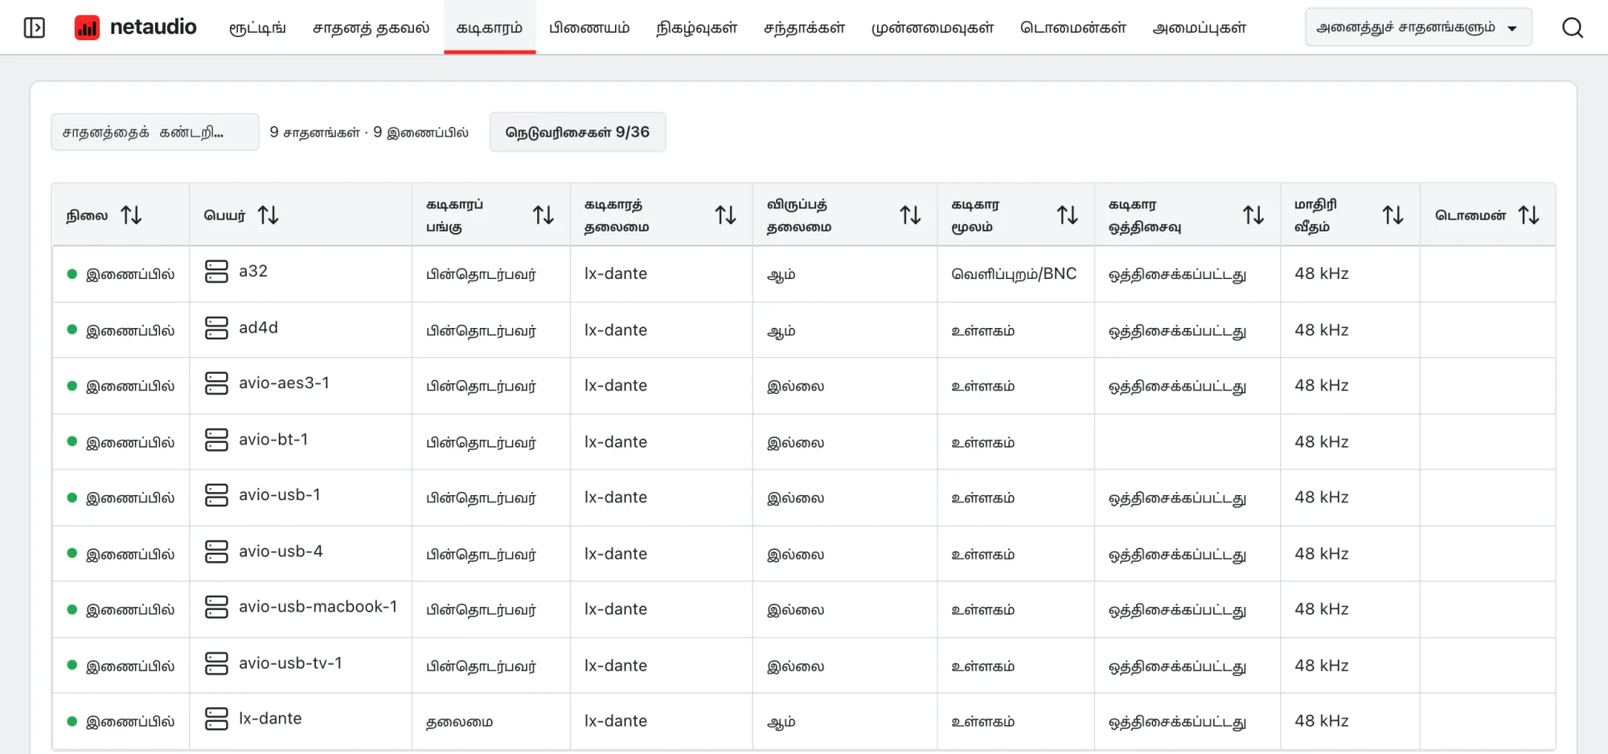The width and height of the screenshot is (1608, 754).
Task: Click ஆம் preferred leader in ad4d row
Action: pyautogui.click(x=781, y=330)
